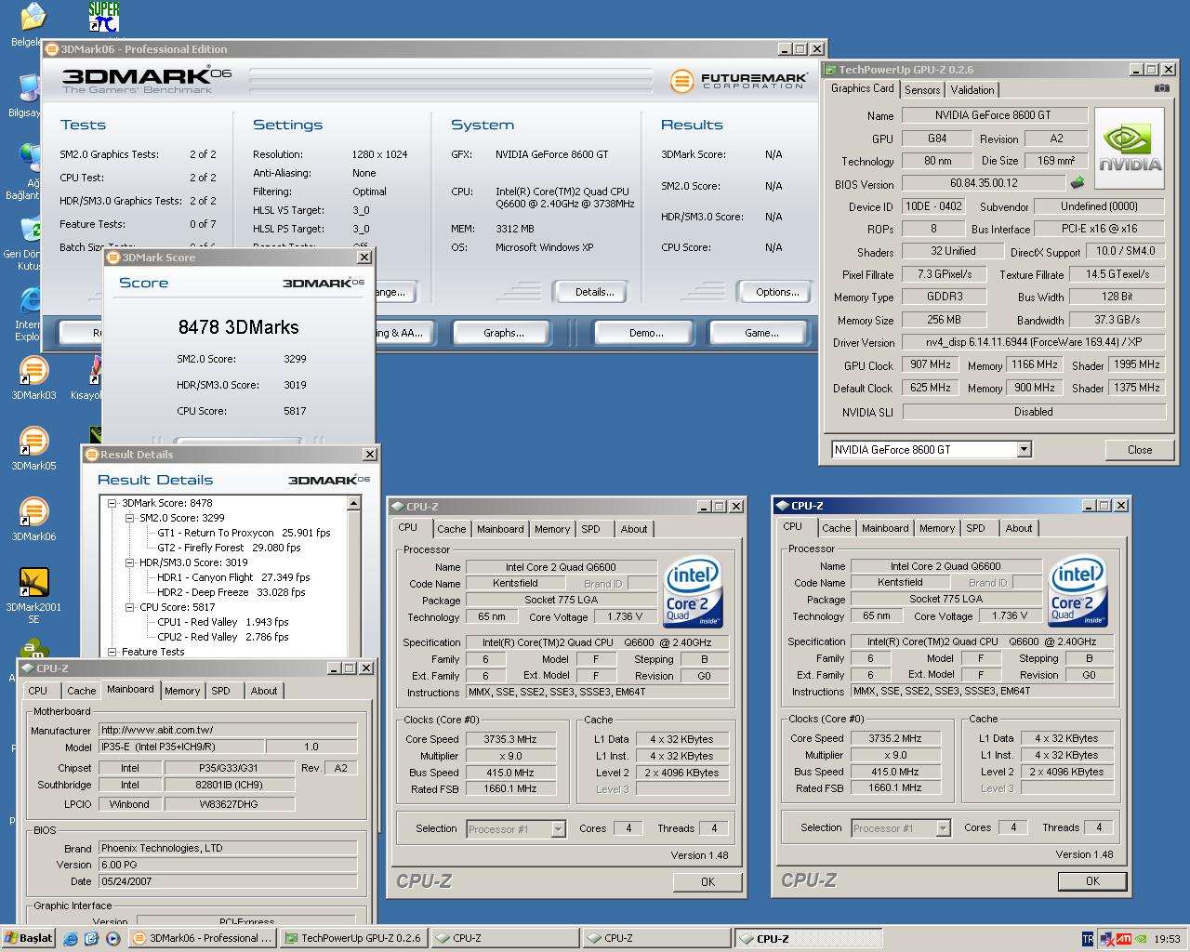Click OK in CPU-Z showing 3735.3 MHz
This screenshot has height=952, width=1190.
pos(708,881)
